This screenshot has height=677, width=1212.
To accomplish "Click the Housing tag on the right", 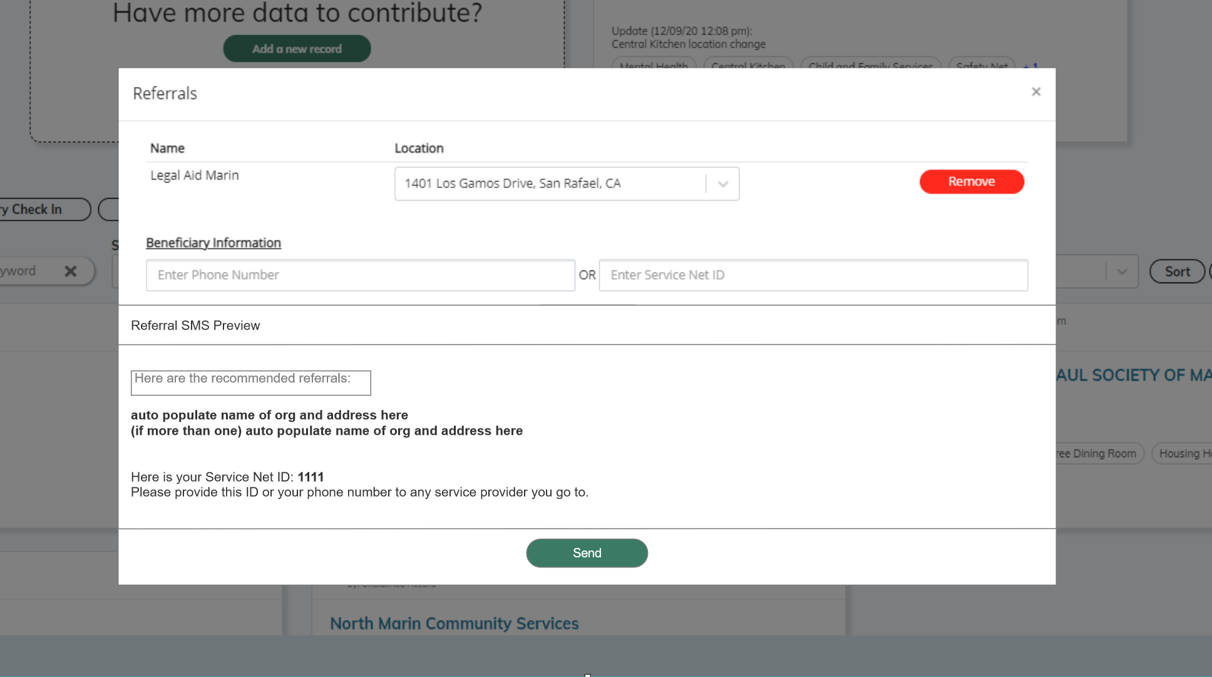I will 1185,453.
